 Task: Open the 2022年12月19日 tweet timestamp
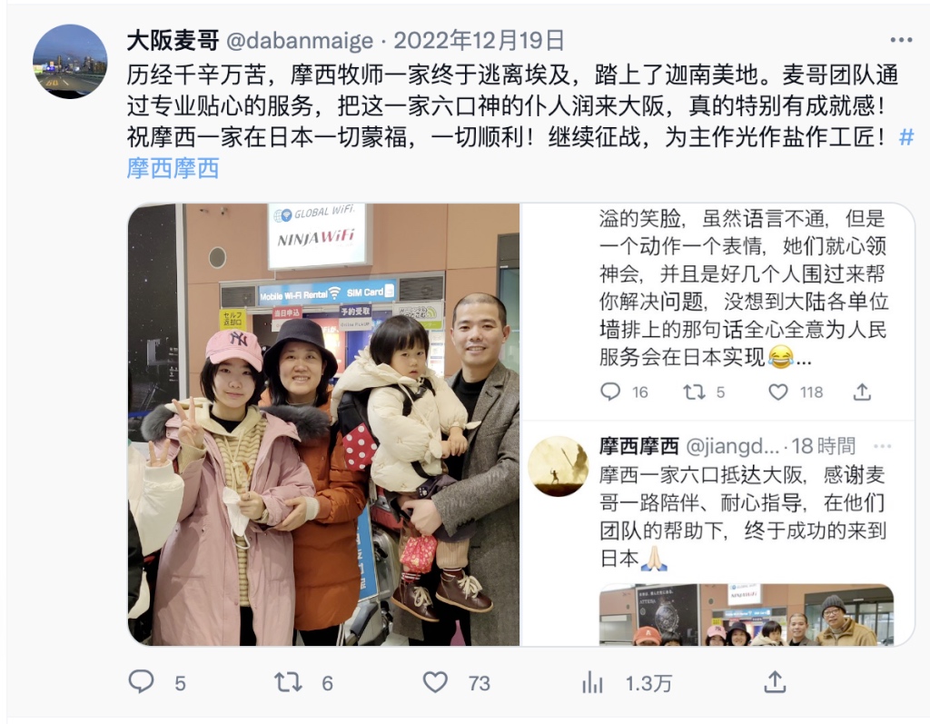[x=479, y=40]
